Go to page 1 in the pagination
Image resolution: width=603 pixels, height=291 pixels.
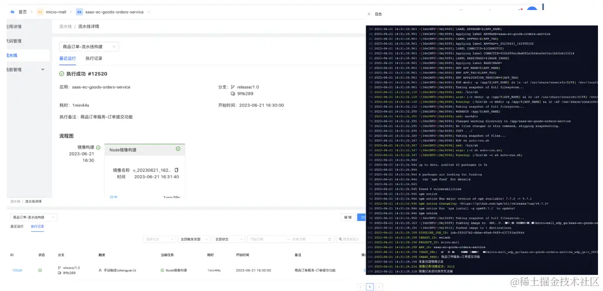click(370, 287)
